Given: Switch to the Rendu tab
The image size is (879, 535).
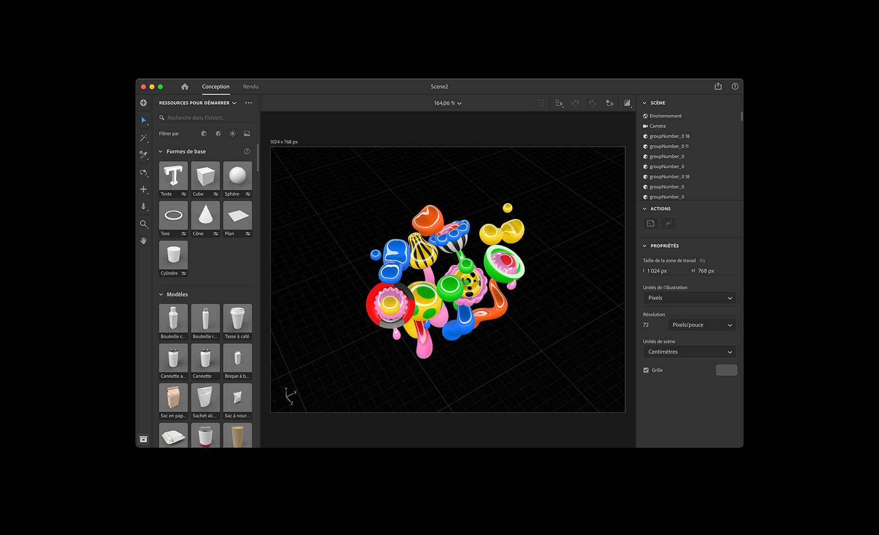Looking at the screenshot, I should coord(250,86).
